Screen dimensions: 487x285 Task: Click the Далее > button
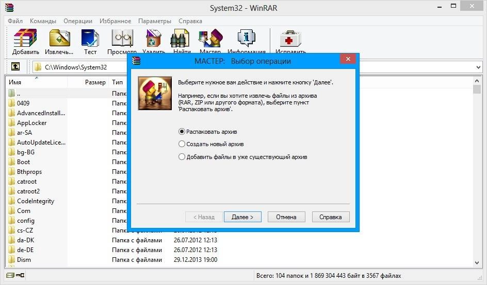242,217
